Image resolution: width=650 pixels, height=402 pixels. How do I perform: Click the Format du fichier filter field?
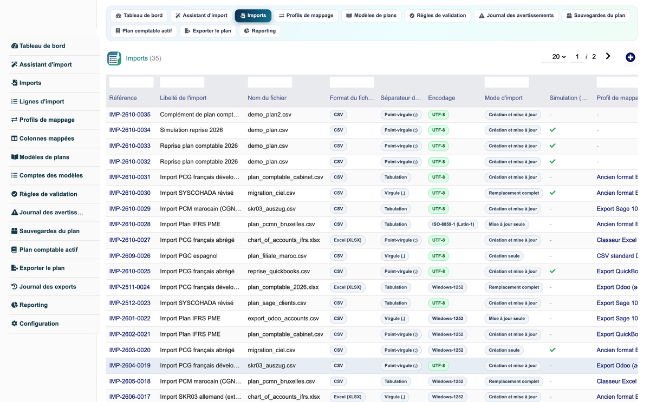coord(352,82)
